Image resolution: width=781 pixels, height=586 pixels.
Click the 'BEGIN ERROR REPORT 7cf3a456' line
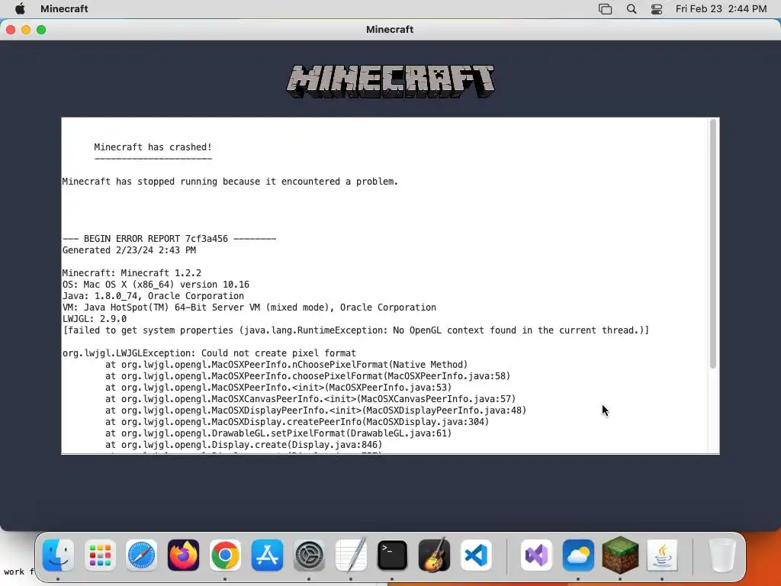tap(169, 239)
